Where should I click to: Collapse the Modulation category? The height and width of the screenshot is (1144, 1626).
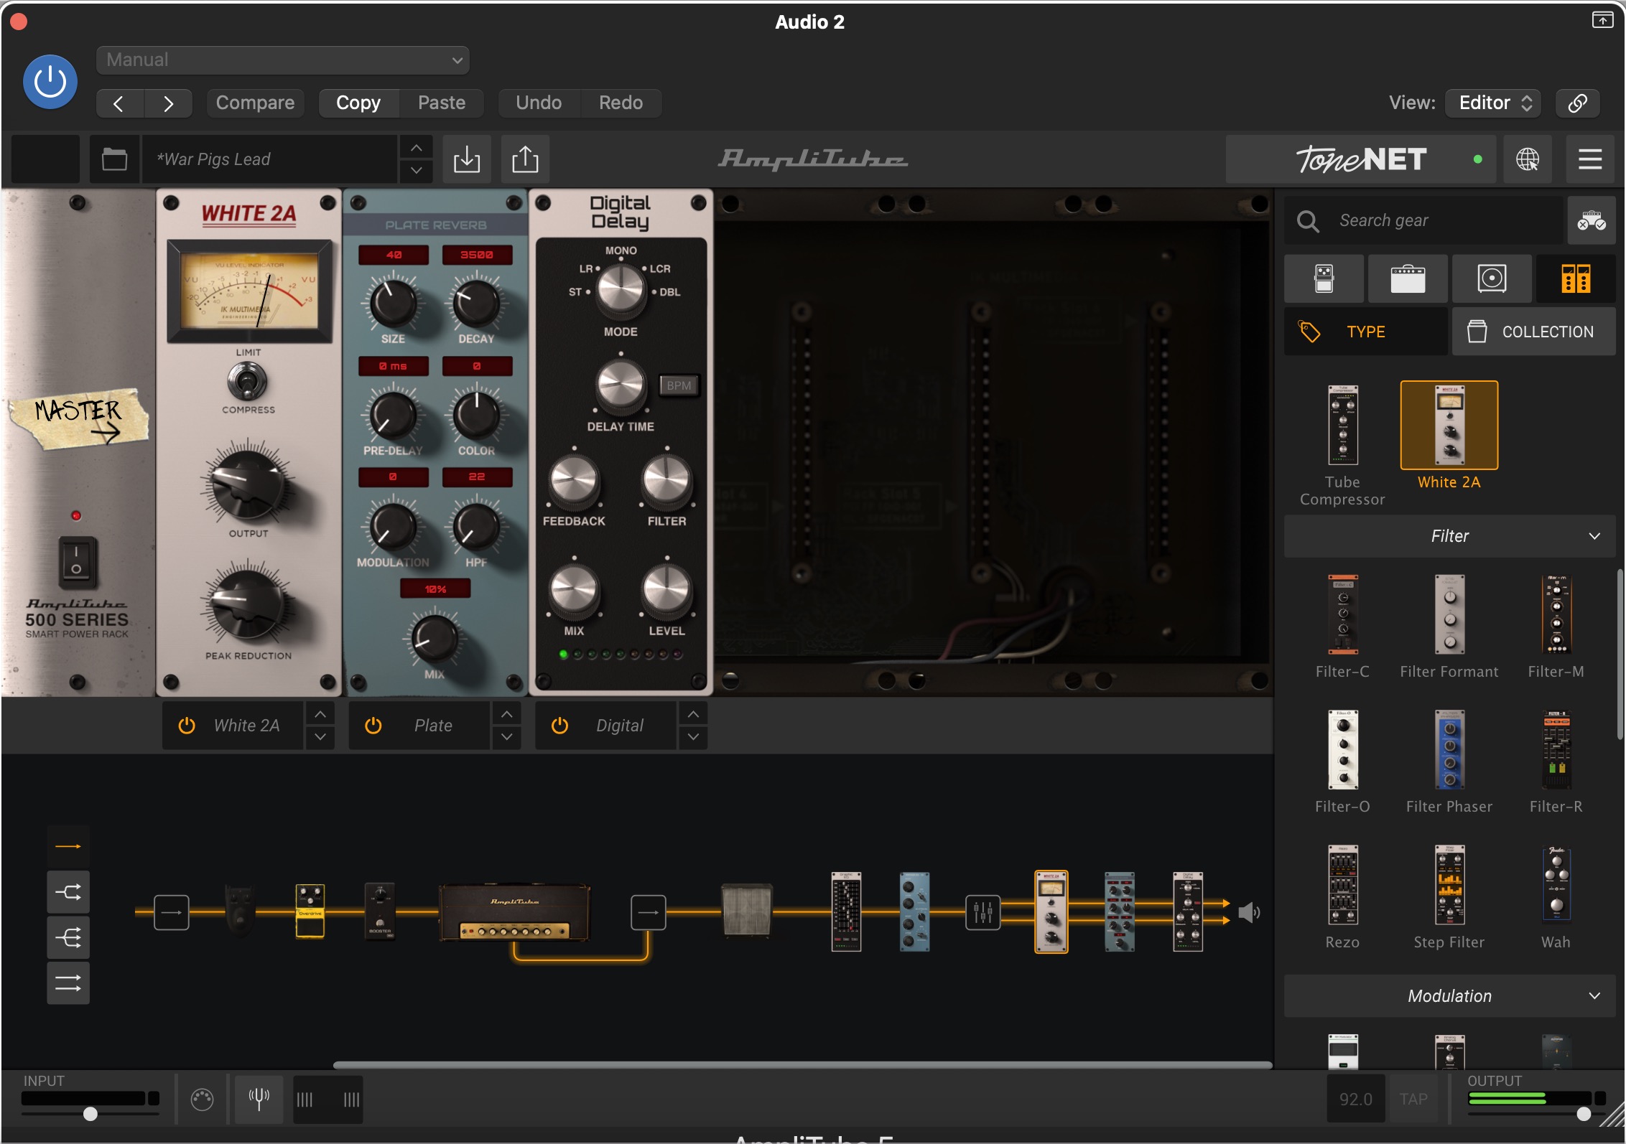tap(1449, 996)
